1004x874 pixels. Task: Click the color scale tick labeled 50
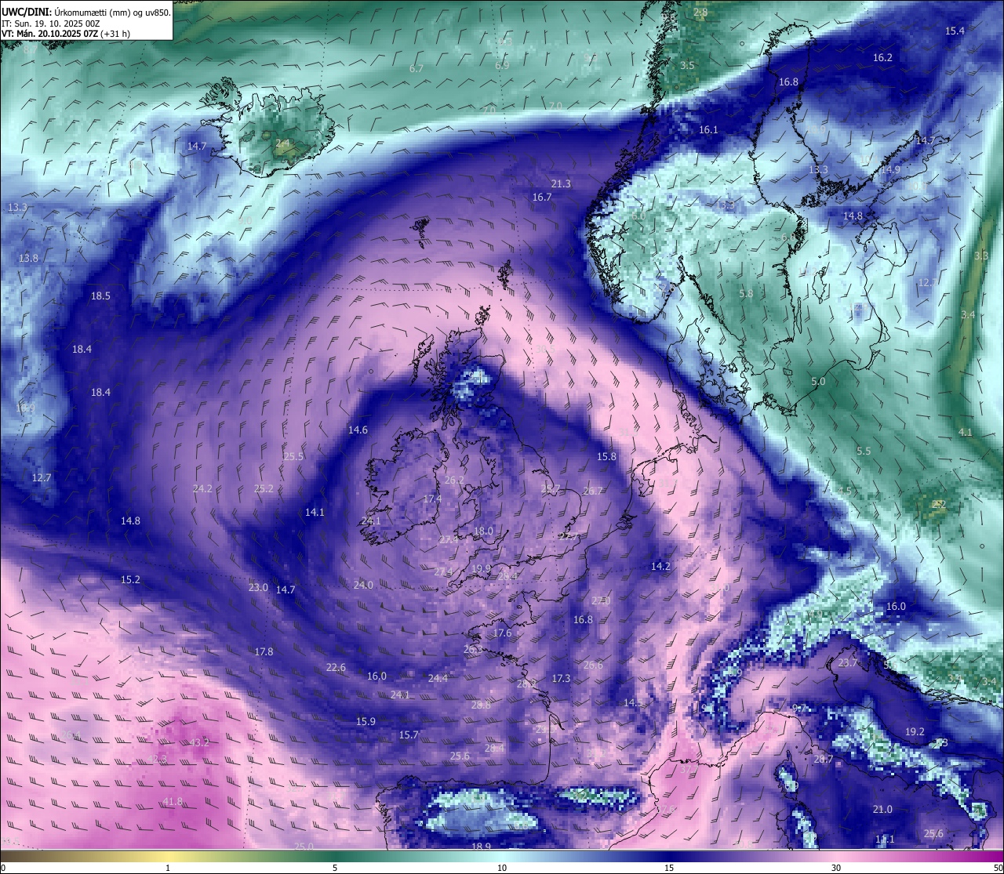(x=997, y=868)
